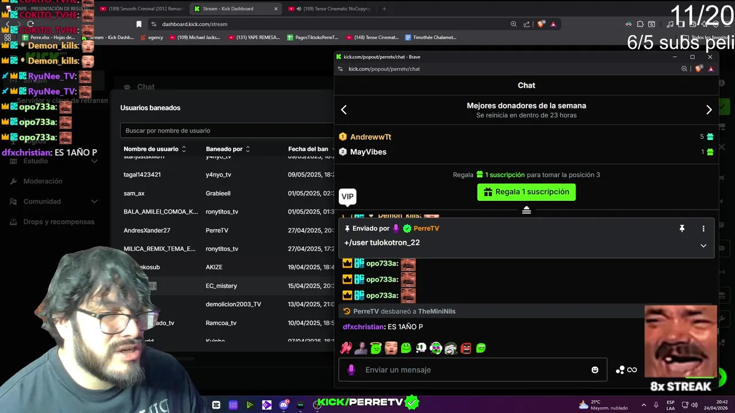Go to next leaderboard in chat popout
Screen dimensions: 735x413
[709, 110]
